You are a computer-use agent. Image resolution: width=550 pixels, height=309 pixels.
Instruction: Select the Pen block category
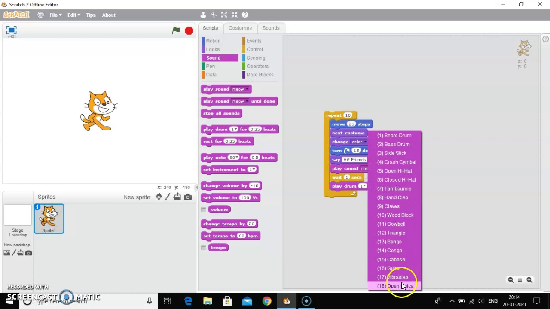(x=210, y=66)
